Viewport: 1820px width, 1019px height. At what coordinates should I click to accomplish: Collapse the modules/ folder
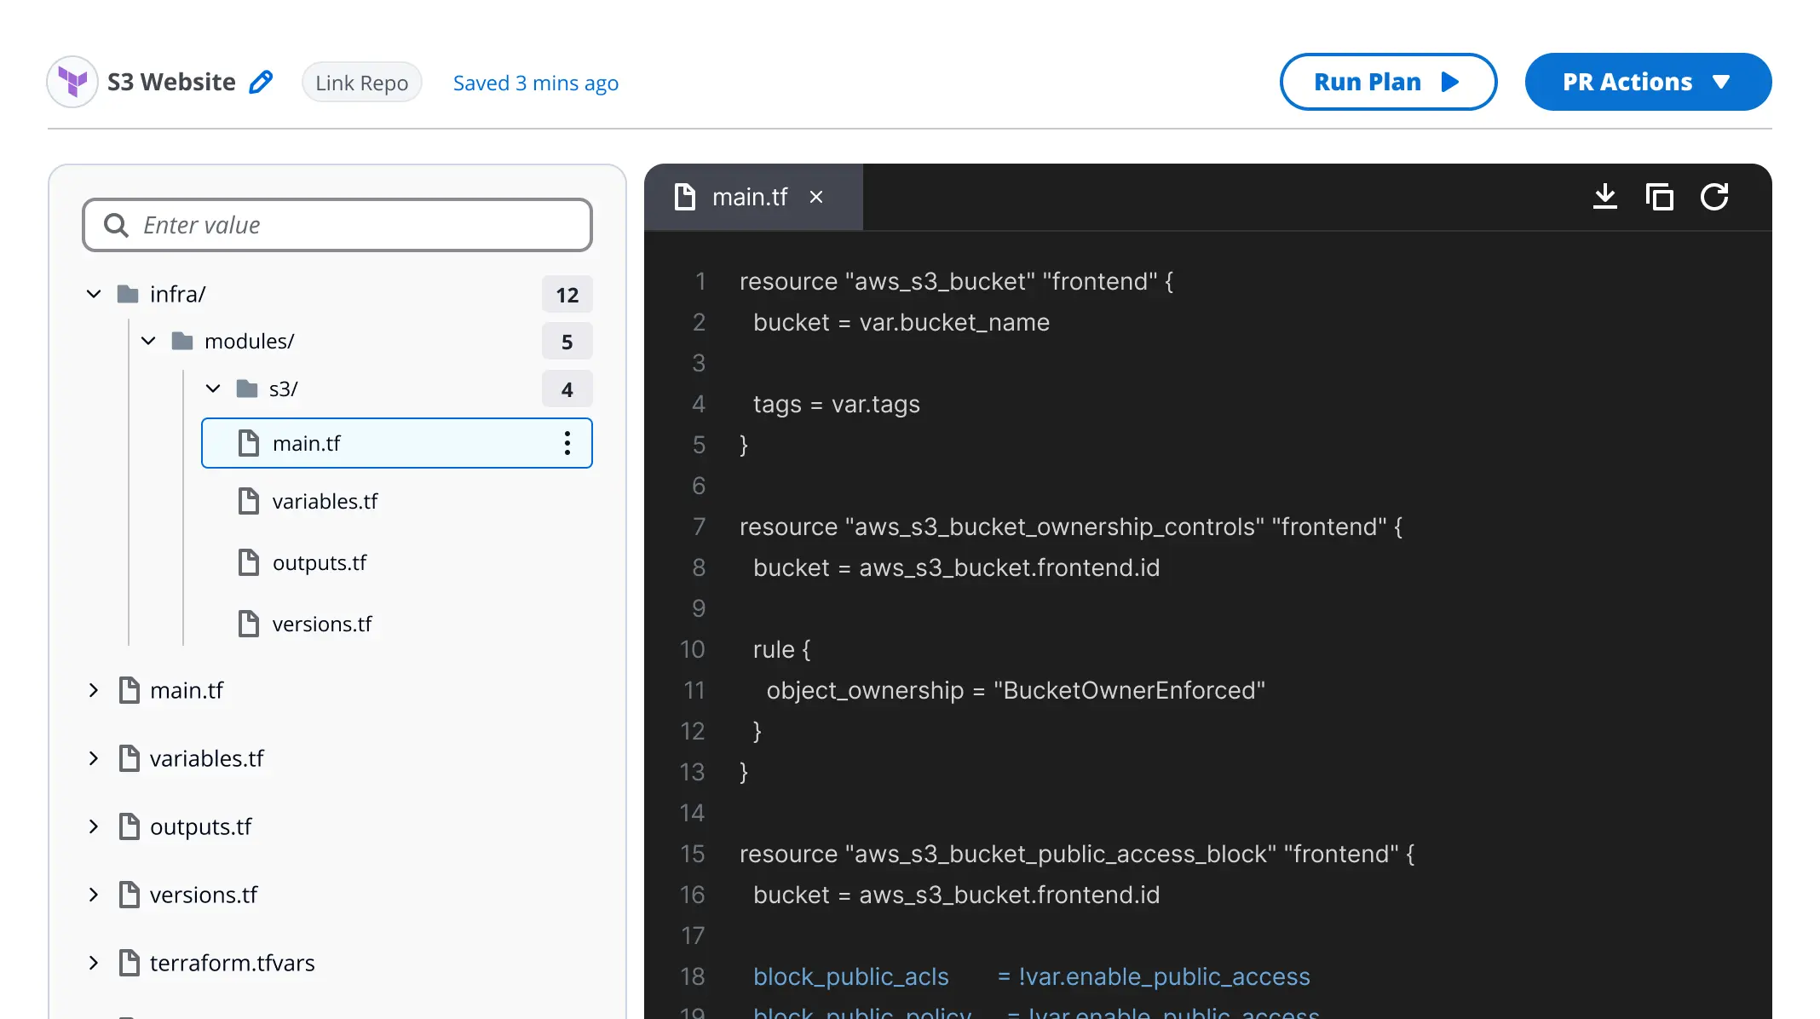[148, 341]
